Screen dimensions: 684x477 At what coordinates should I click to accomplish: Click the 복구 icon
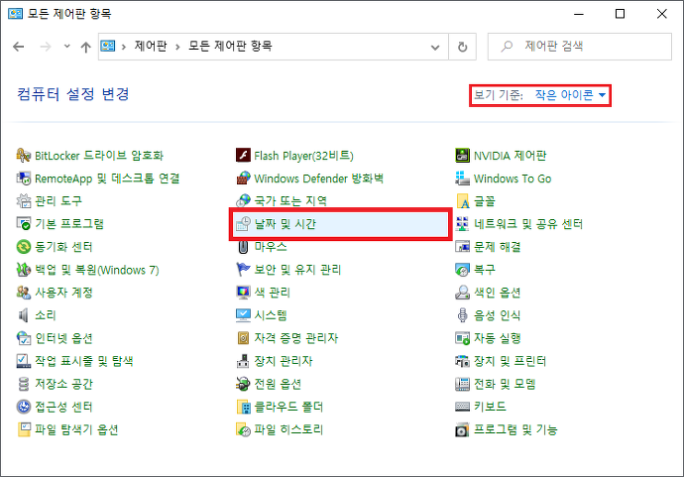[x=462, y=270]
